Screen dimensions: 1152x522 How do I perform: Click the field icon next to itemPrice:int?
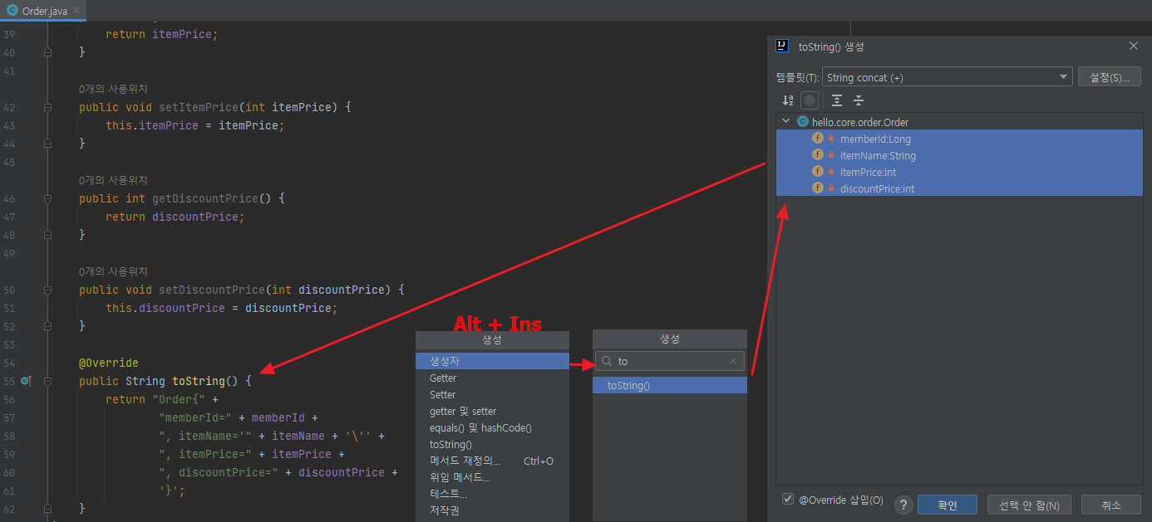pos(818,172)
